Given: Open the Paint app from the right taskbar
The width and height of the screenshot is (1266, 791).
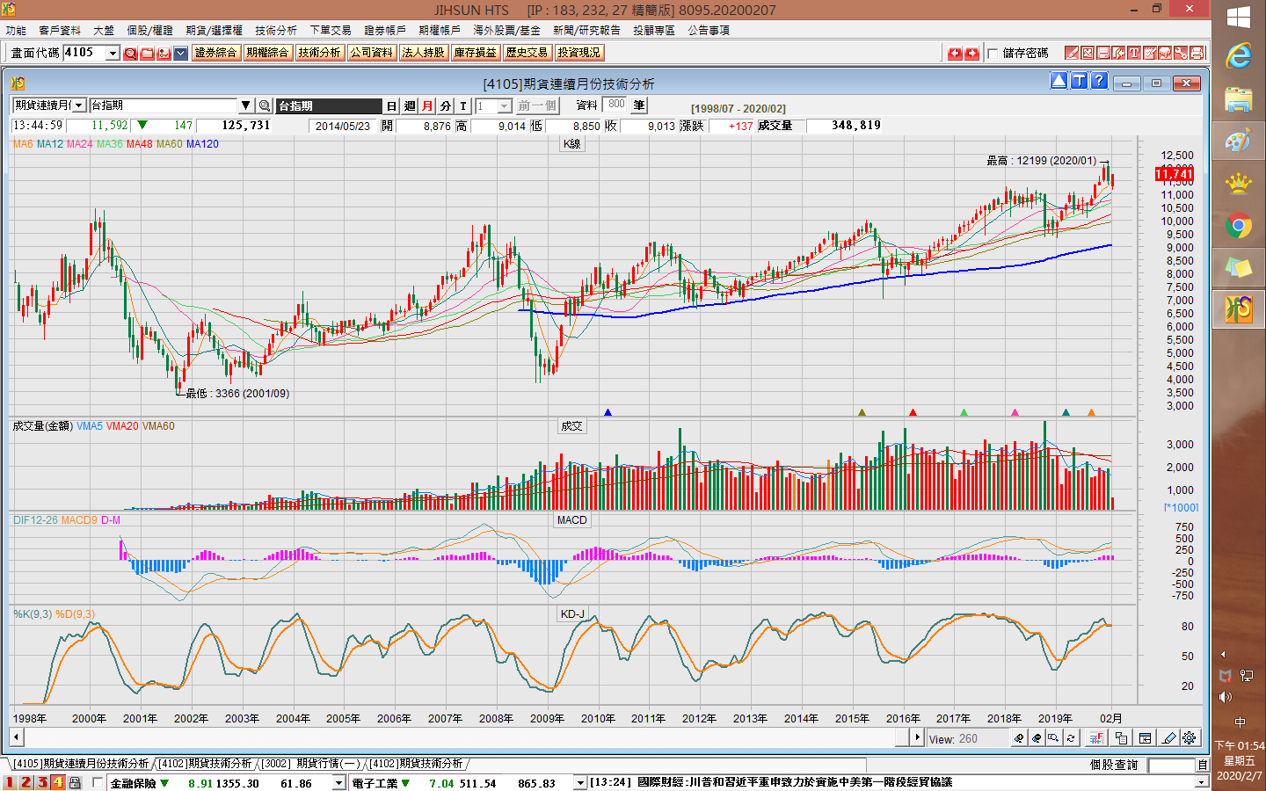Looking at the screenshot, I should pos(1238,142).
